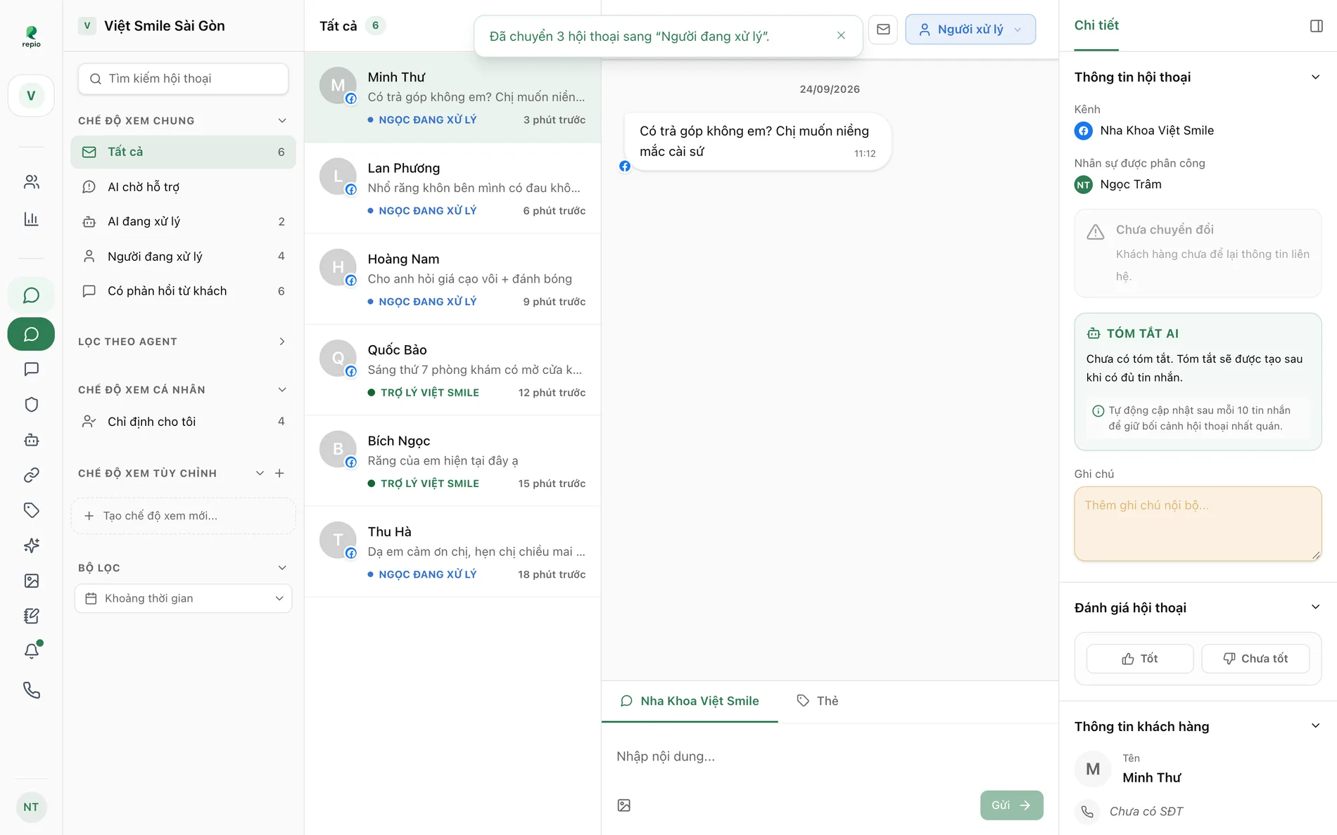
Task: Open the image gallery icon in sidebar
Action: [x=31, y=581]
